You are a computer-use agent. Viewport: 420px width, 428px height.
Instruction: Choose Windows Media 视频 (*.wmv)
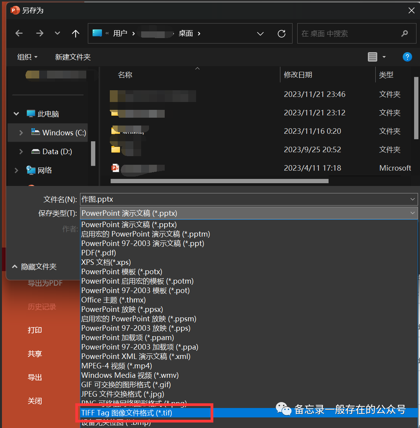(249, 375)
